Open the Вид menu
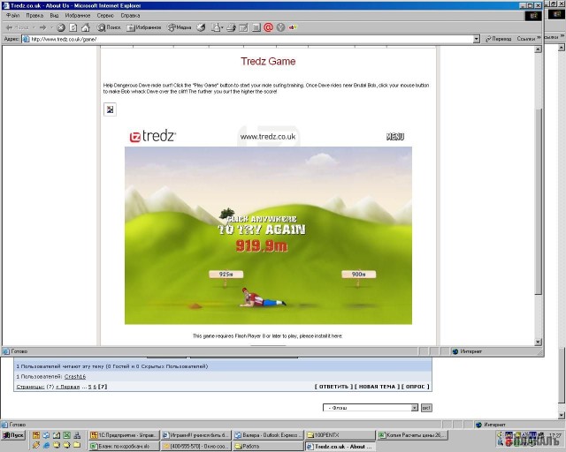Screen dimensions: 566x452 tap(54, 16)
